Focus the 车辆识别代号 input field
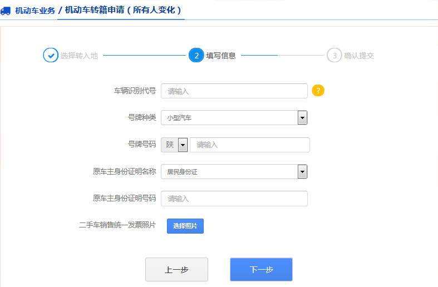Image resolution: width=438 pixels, height=287 pixels. pyautogui.click(x=234, y=91)
